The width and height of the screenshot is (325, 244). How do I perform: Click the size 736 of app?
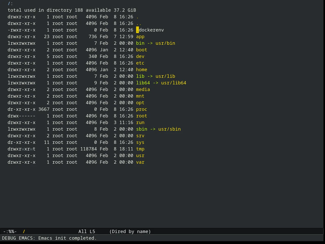93,37
